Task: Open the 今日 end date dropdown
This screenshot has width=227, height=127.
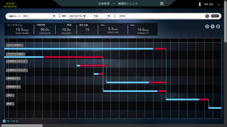Action: coord(102,16)
